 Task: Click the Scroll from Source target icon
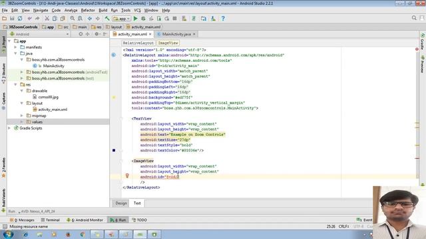click(x=81, y=34)
